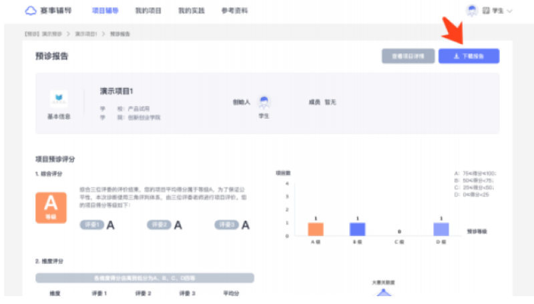Select the 评委3 grade tag

click(226, 225)
